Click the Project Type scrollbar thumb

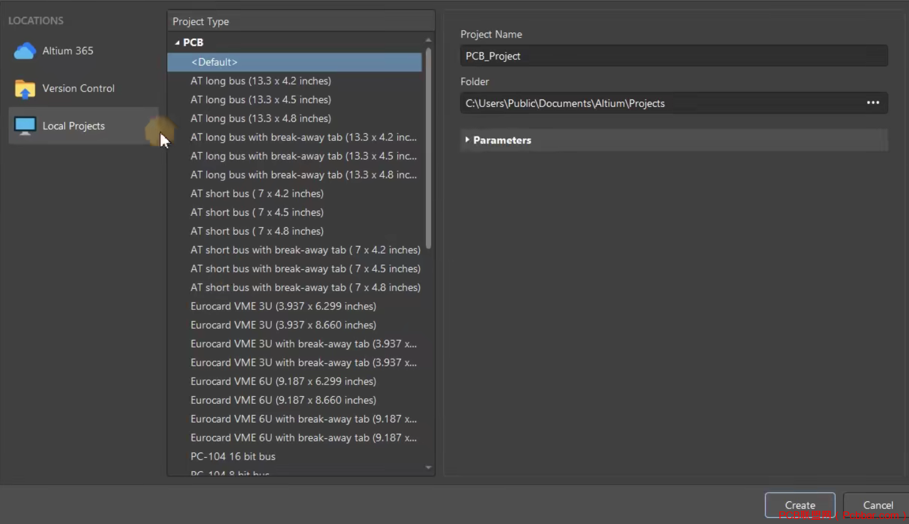pos(429,148)
